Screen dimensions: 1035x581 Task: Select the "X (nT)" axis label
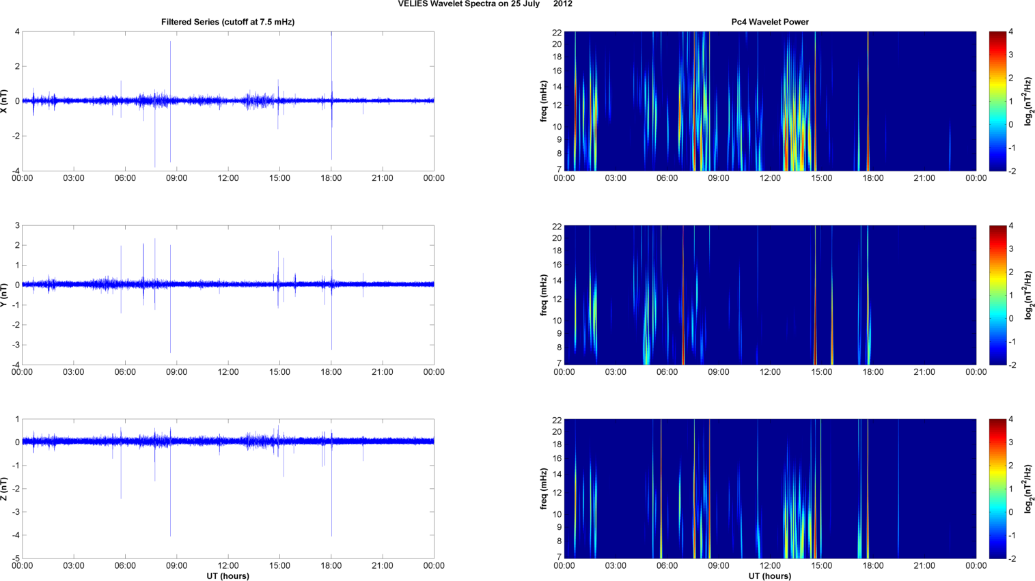tap(5, 101)
